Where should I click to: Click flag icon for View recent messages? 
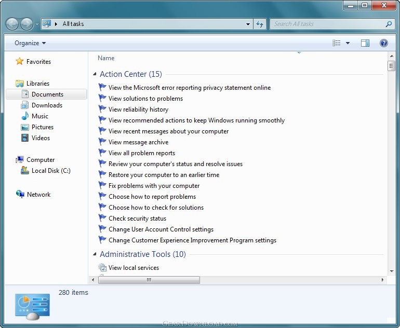tap(102, 131)
